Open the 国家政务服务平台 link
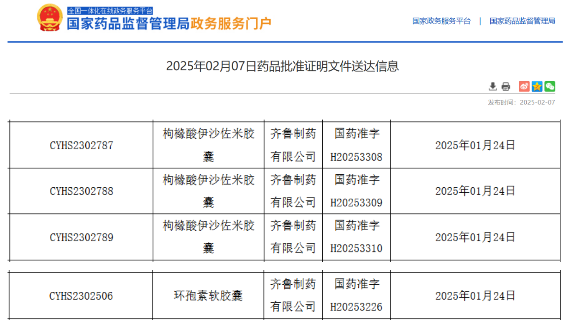 [x=441, y=21]
